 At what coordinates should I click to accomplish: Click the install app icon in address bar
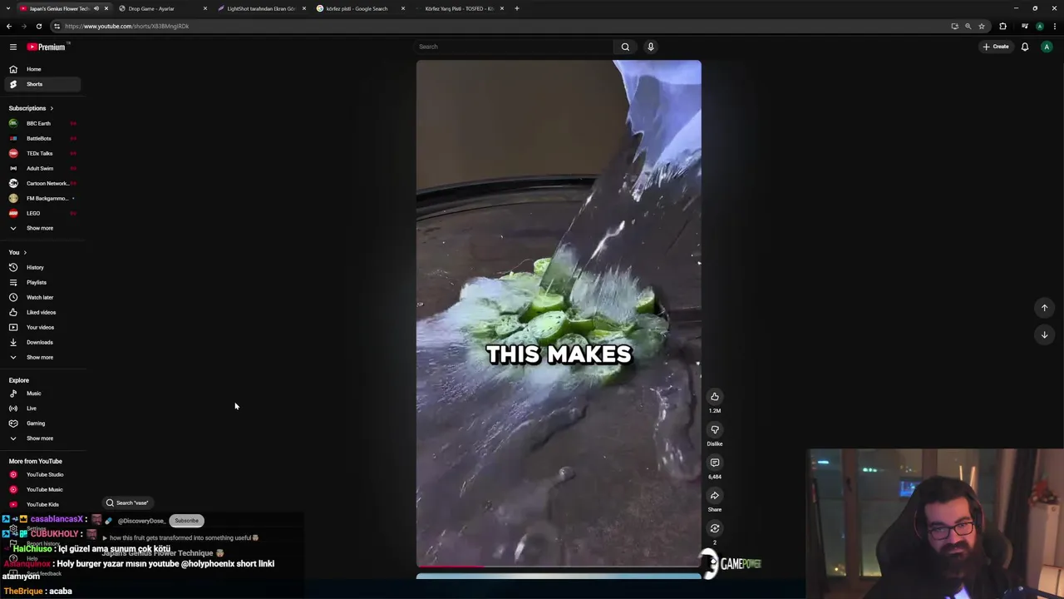click(954, 26)
